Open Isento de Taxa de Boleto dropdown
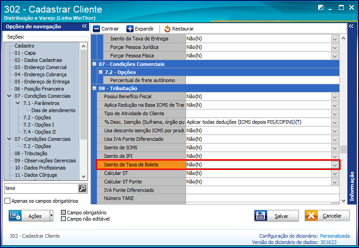The height and width of the screenshot is (248, 359). coord(335,165)
